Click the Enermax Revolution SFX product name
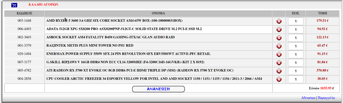Image resolution: width=343 pixels, height=103 pixels. pos(128,54)
